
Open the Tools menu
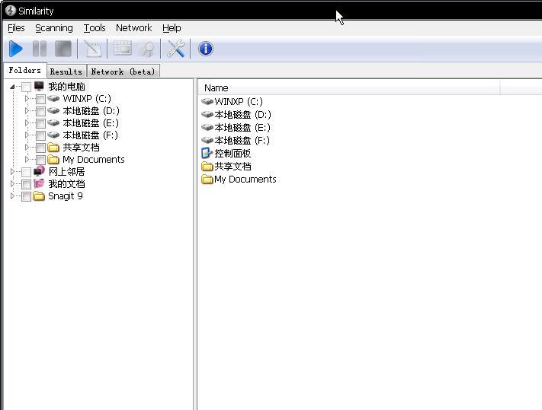pyautogui.click(x=95, y=28)
